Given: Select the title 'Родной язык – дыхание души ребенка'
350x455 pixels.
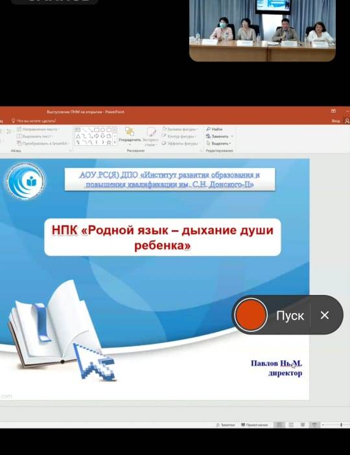Looking at the screenshot, I should [x=163, y=237].
